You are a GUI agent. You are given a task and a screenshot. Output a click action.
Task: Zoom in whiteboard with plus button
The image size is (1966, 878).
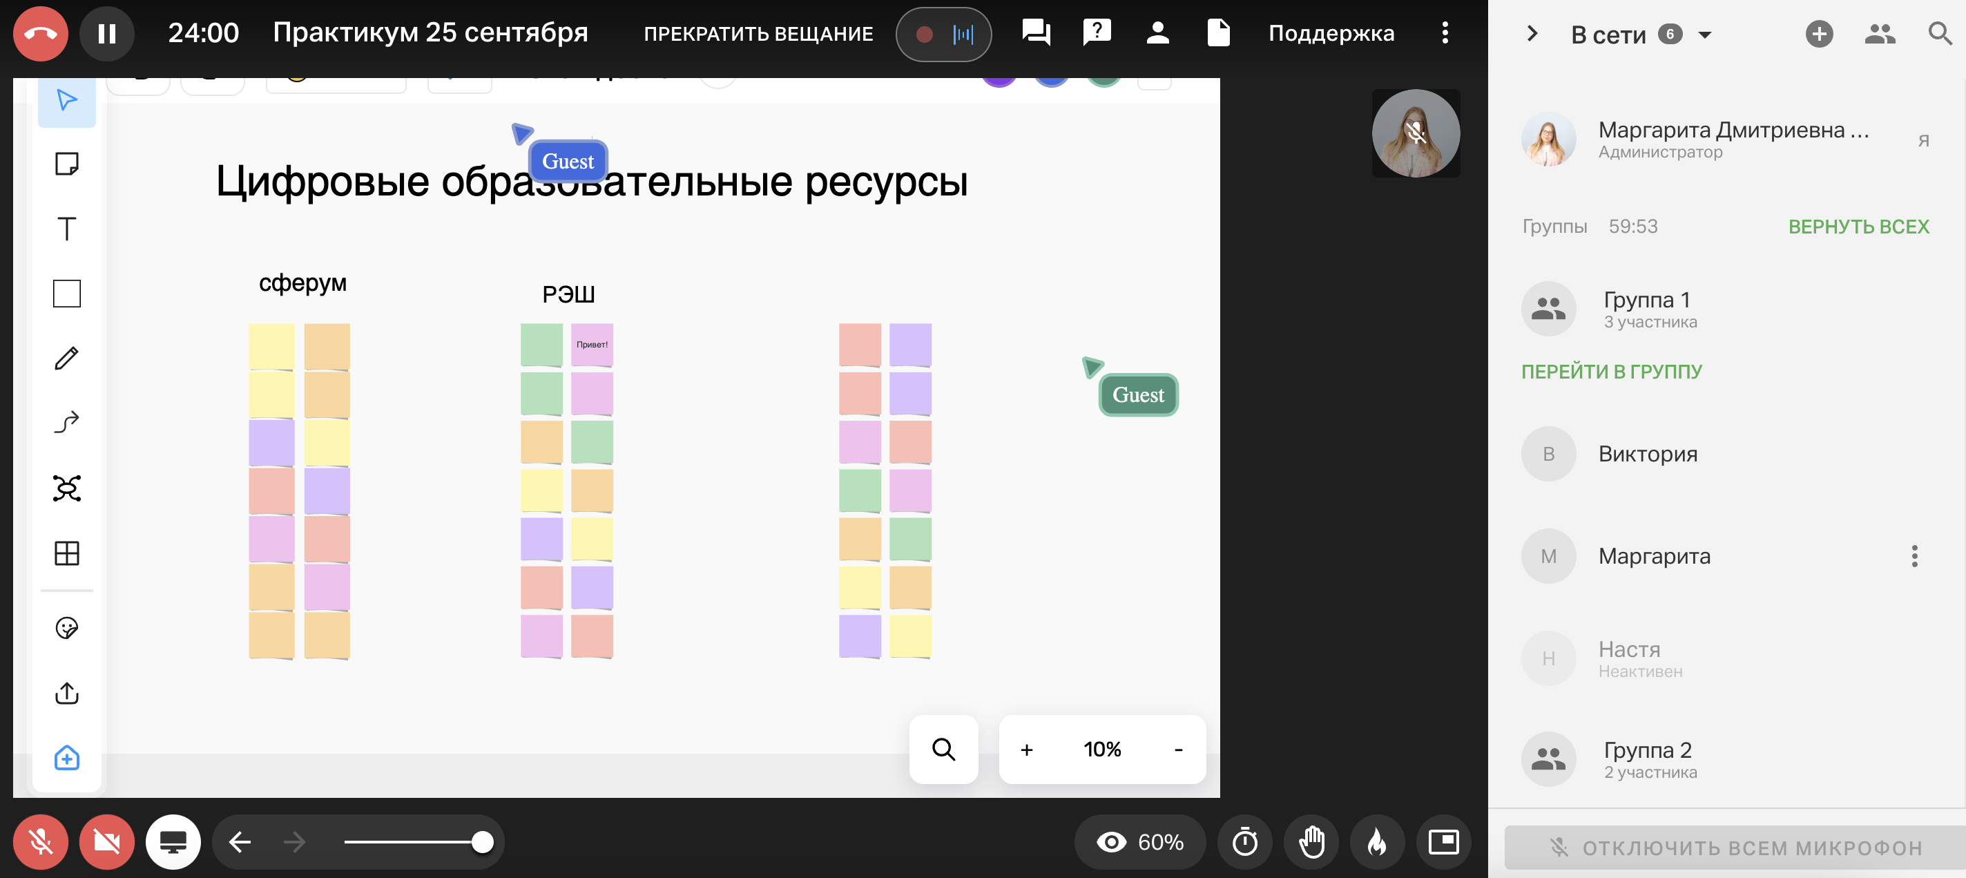(x=1026, y=750)
